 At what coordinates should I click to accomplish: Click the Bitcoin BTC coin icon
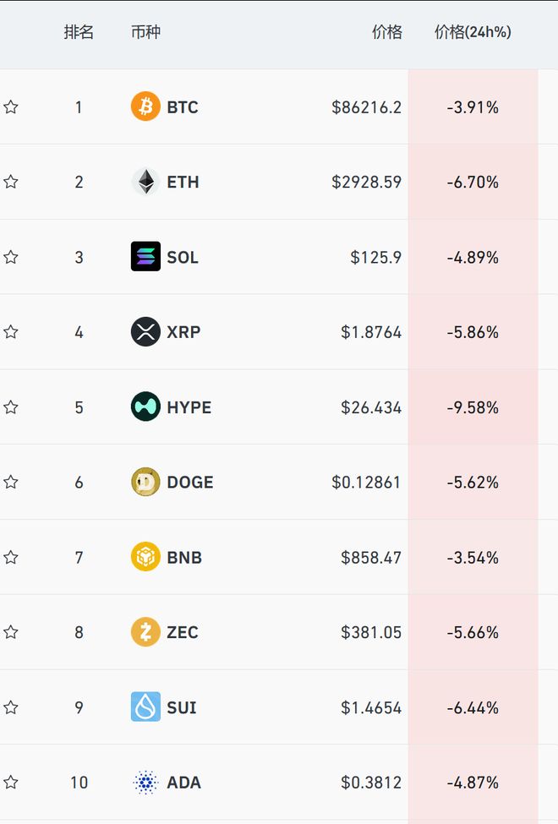(x=145, y=106)
